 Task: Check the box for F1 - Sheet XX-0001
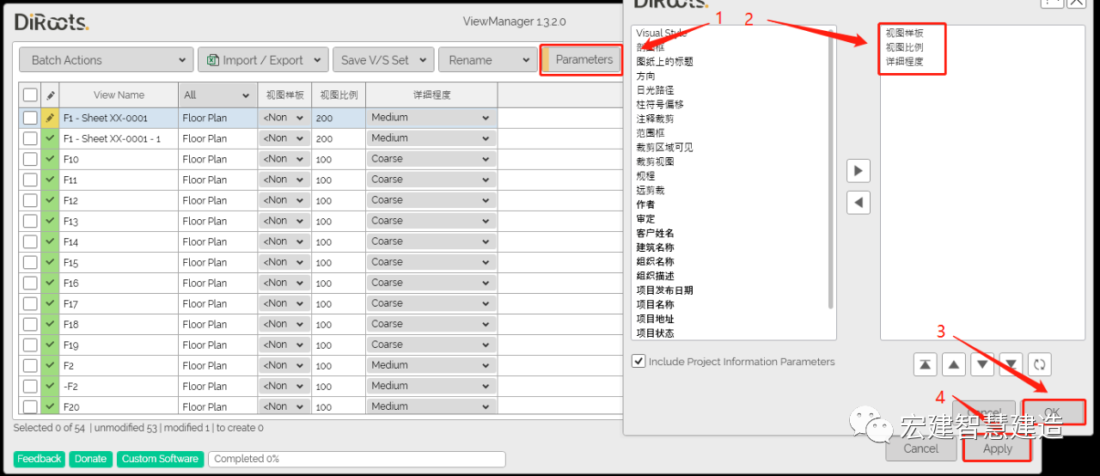pyautogui.click(x=30, y=118)
